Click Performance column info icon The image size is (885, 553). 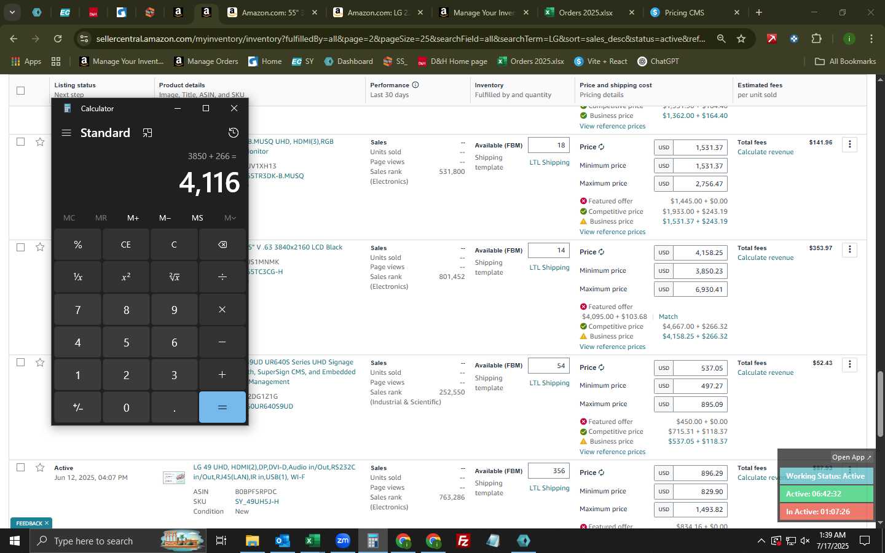pos(415,85)
